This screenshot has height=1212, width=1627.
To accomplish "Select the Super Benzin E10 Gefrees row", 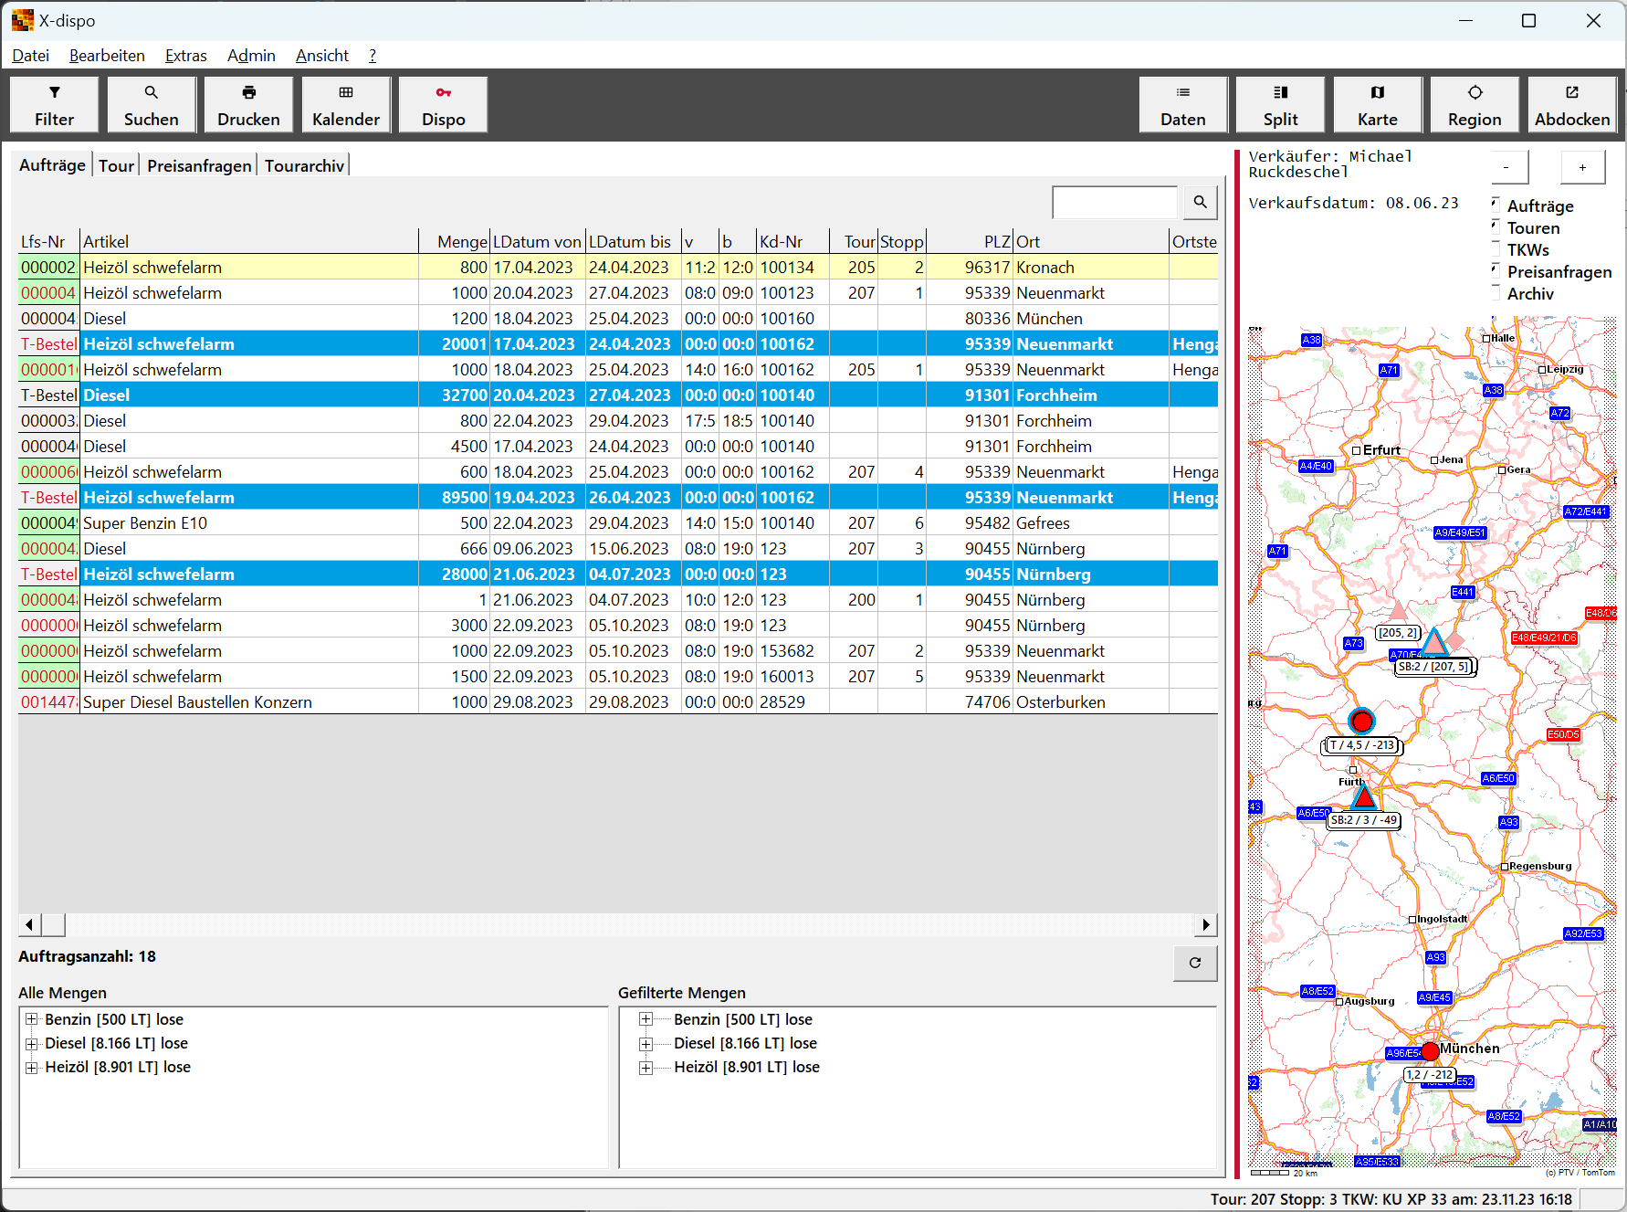I will click(618, 523).
